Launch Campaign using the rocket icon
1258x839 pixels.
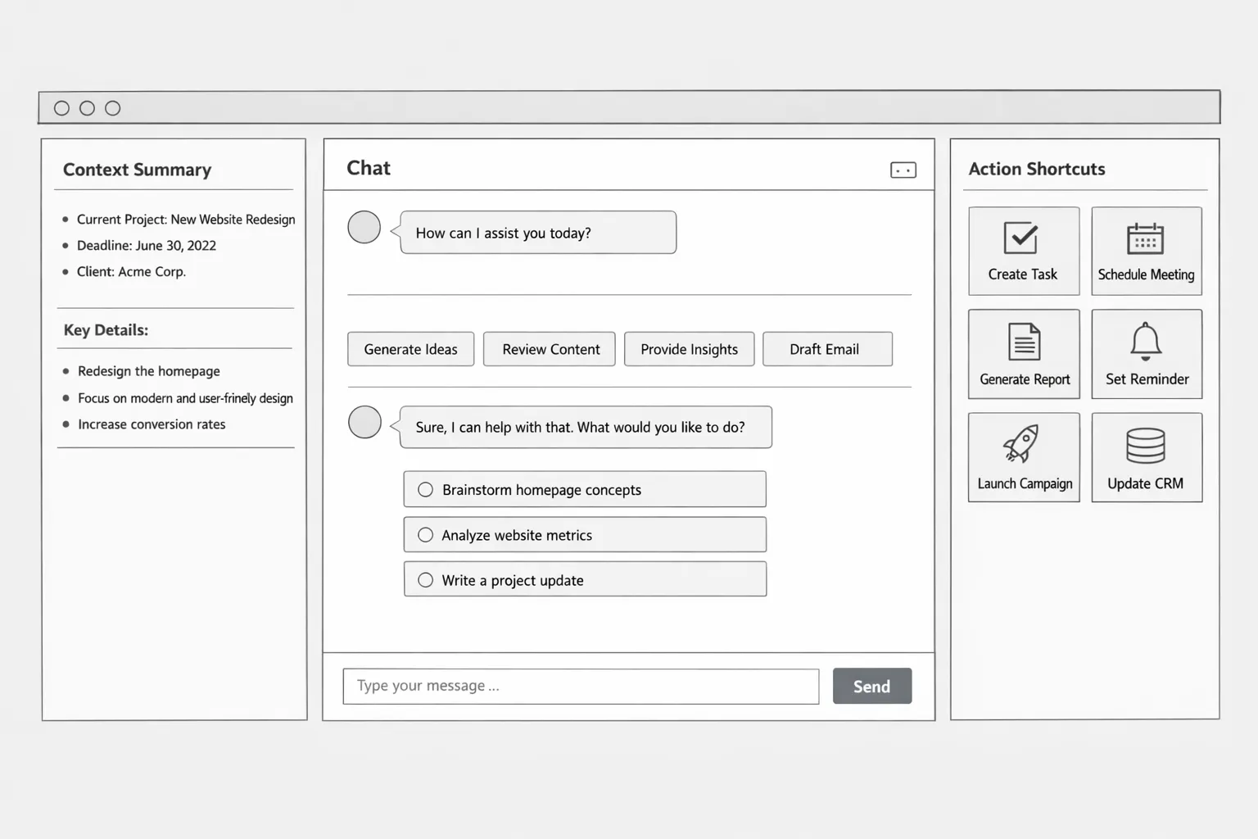click(1021, 444)
